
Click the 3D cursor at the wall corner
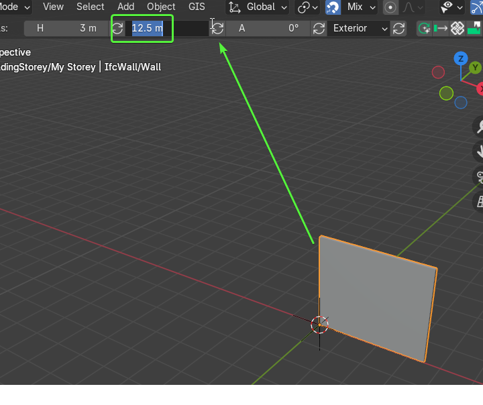[319, 325]
